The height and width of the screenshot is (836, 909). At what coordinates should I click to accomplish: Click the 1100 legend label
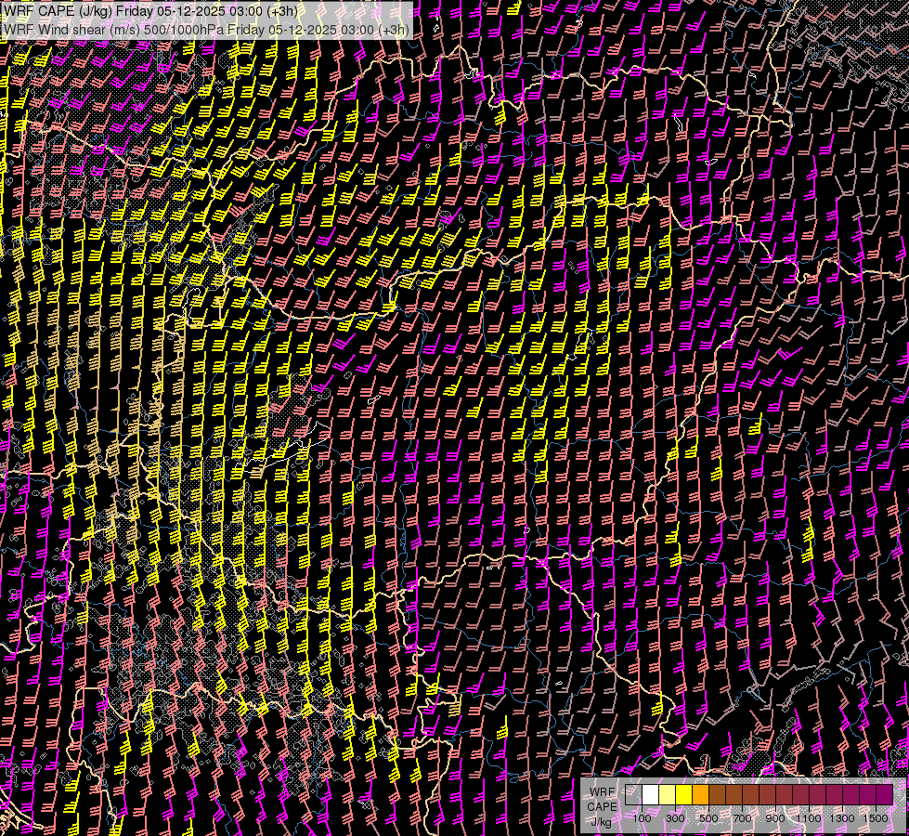(x=808, y=818)
